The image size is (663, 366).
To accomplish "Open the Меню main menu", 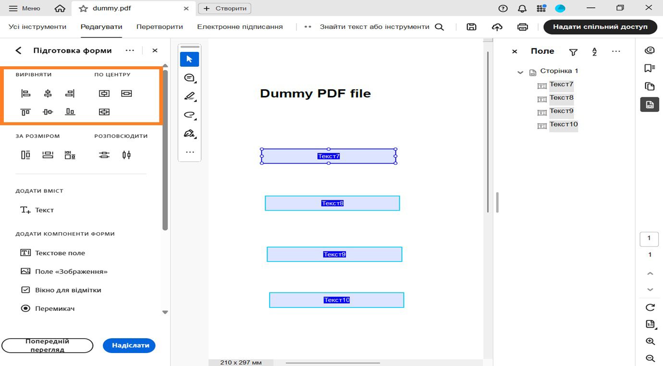I will 25,8.
